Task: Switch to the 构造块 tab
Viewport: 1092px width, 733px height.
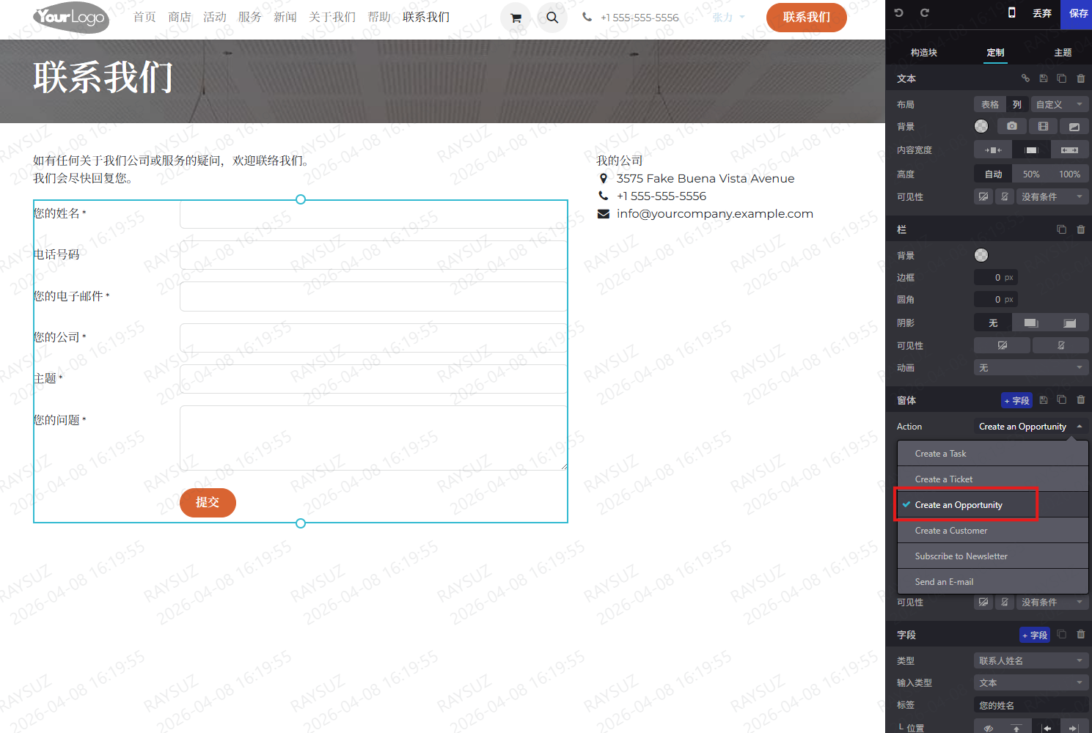Action: tap(924, 53)
